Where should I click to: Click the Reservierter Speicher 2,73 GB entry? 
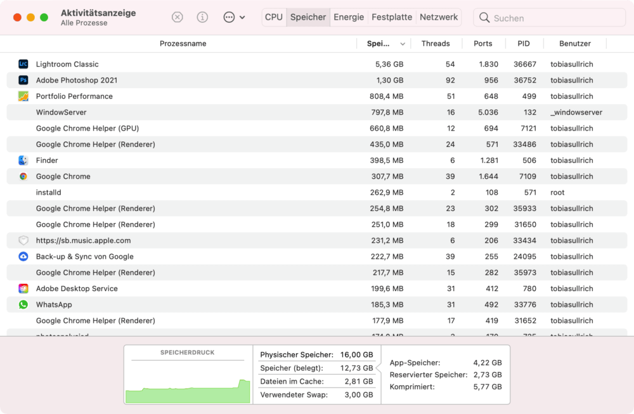(x=446, y=375)
